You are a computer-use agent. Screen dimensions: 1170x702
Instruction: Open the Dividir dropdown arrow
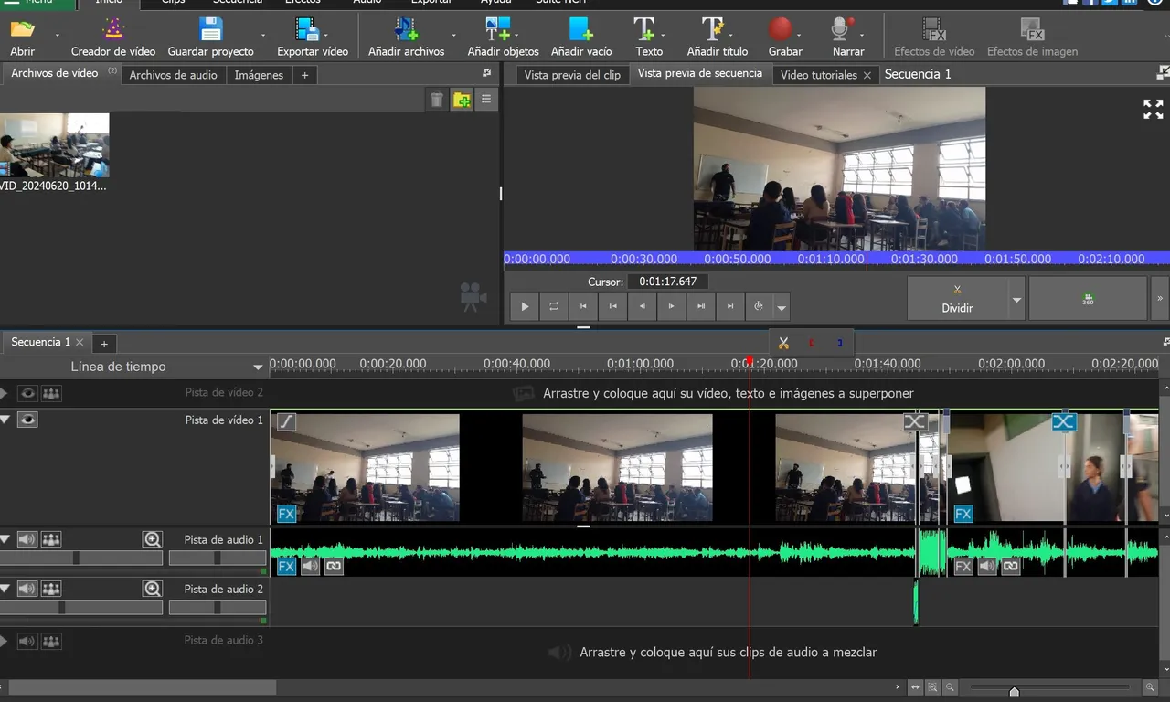coord(1016,300)
